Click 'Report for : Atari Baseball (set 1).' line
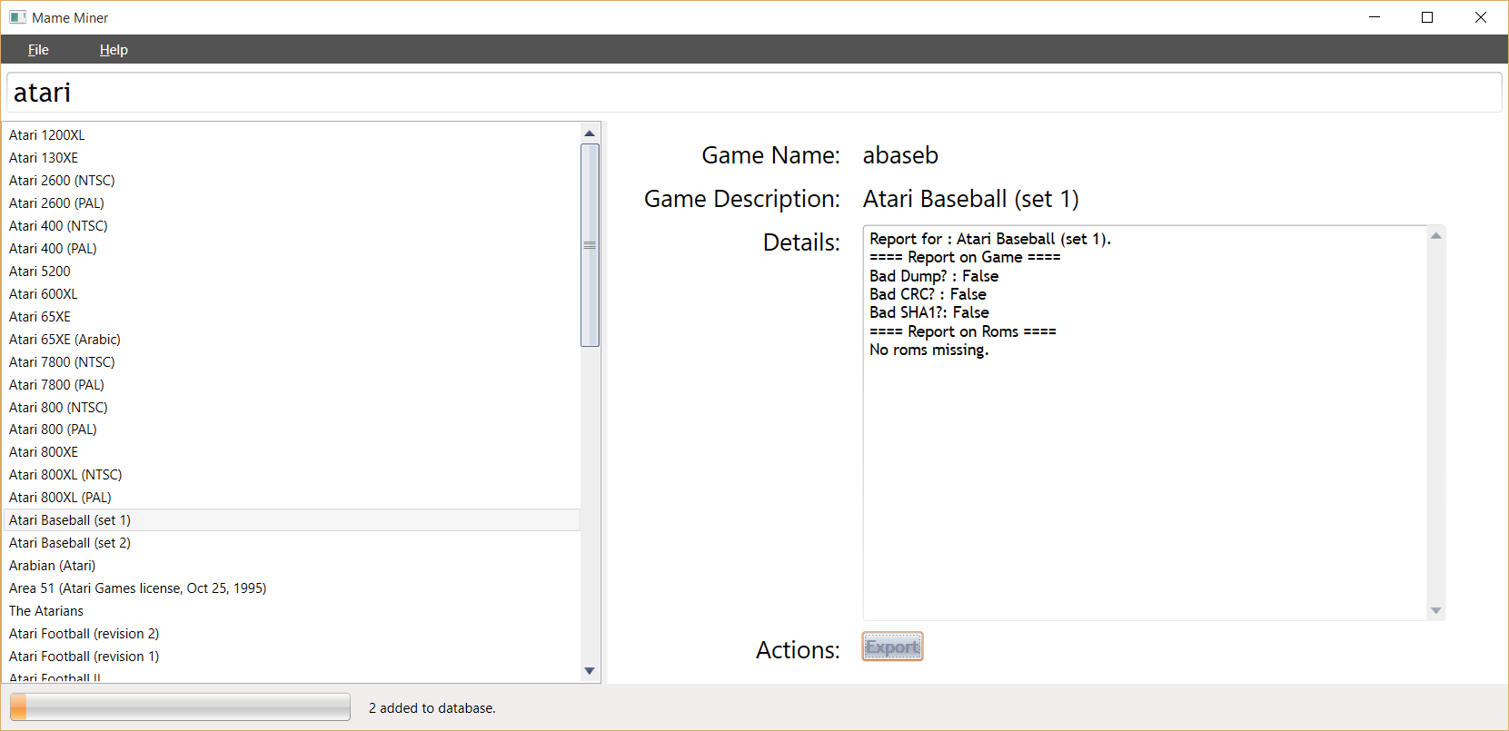Screen dimensions: 1509x731 point(990,239)
